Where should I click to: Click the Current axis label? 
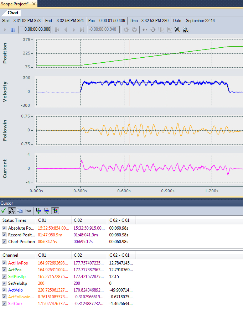(5, 169)
